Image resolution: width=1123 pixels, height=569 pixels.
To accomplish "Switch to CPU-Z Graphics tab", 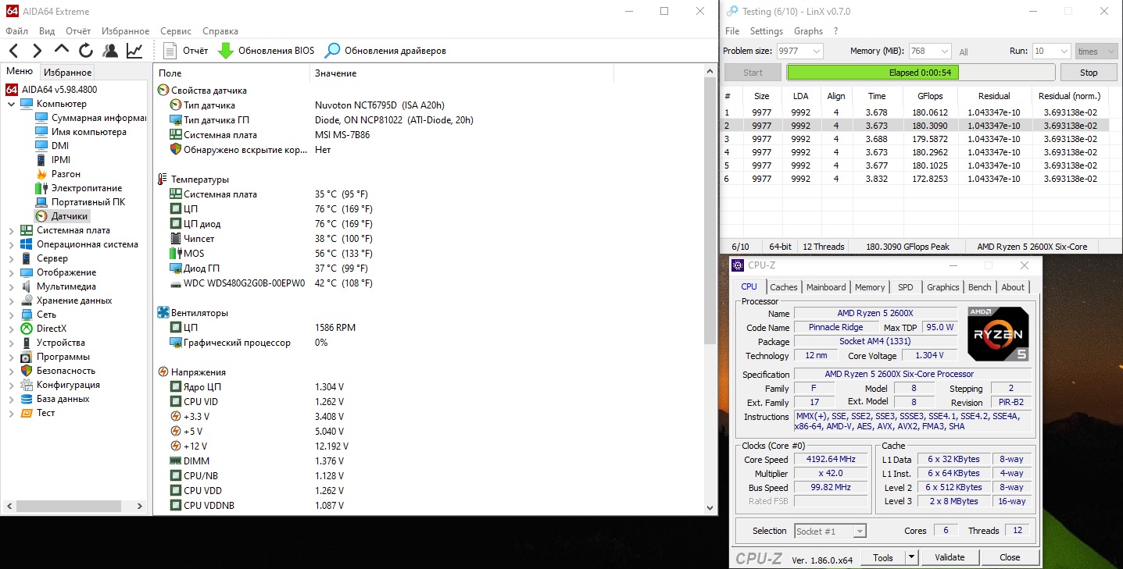I will (x=943, y=287).
